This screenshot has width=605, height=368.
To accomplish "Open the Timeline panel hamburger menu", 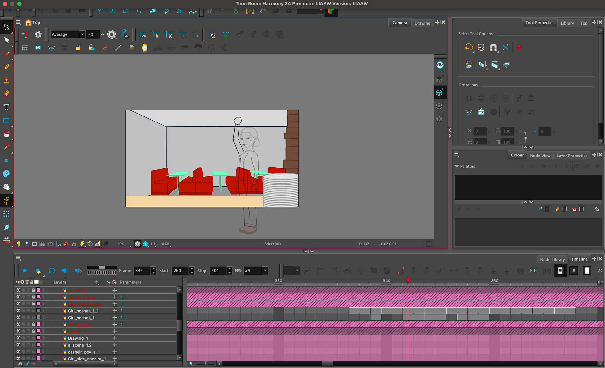I will coord(18,258).
